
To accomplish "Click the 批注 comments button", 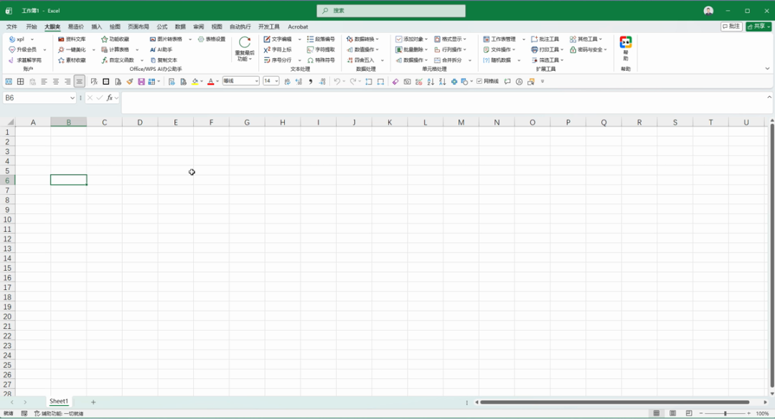I will point(731,27).
